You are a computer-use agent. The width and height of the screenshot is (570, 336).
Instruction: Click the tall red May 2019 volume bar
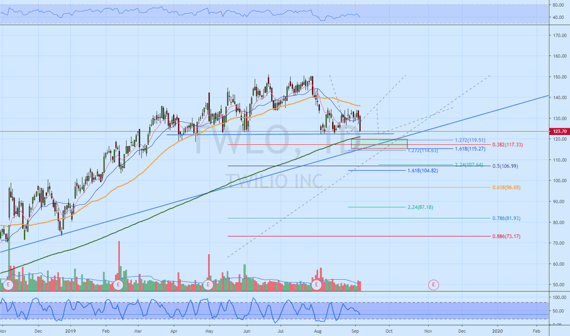tap(209, 272)
